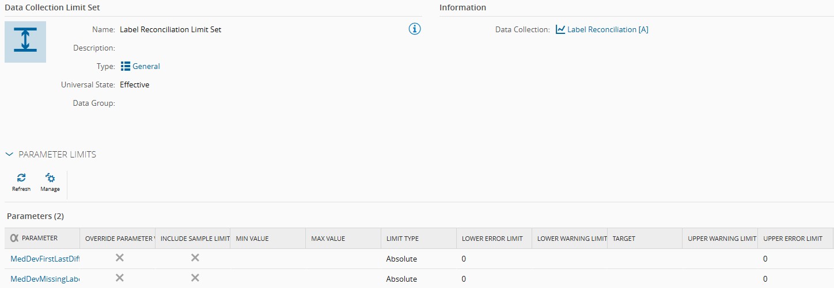This screenshot has width=834, height=288.
Task: Open the Manage gear icon
Action: (50, 178)
